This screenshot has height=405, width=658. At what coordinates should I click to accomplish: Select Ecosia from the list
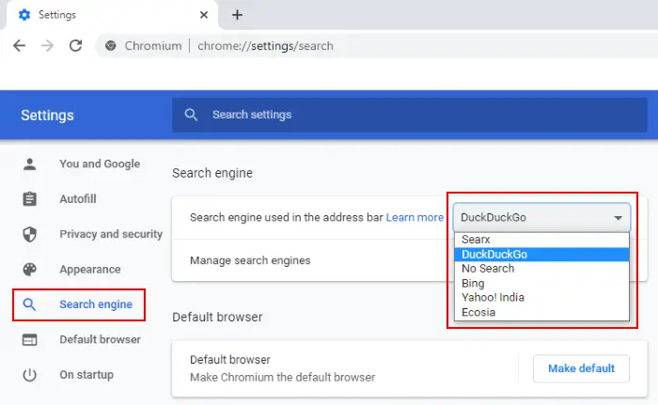point(541,312)
